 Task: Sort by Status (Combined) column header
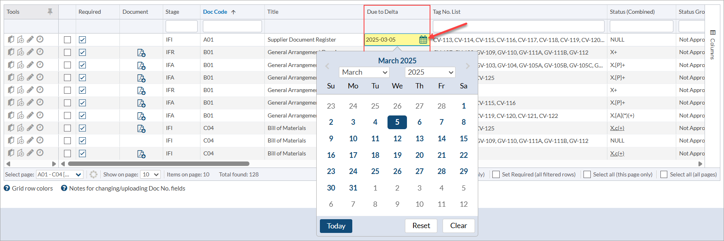coord(632,12)
